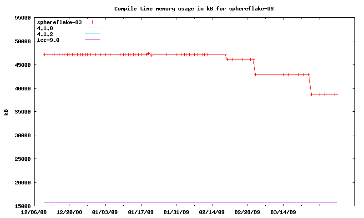Click the chart title text

coord(194,9)
